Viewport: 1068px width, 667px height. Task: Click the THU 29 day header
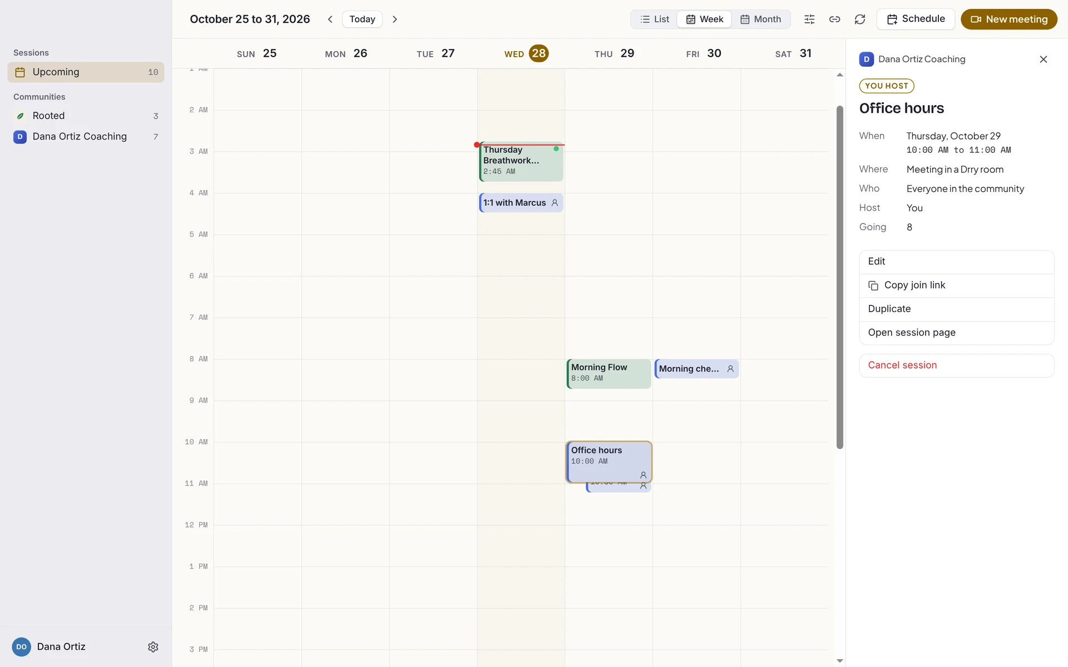tap(614, 53)
